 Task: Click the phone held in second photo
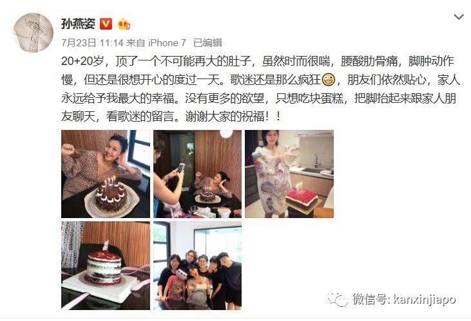coord(180,168)
